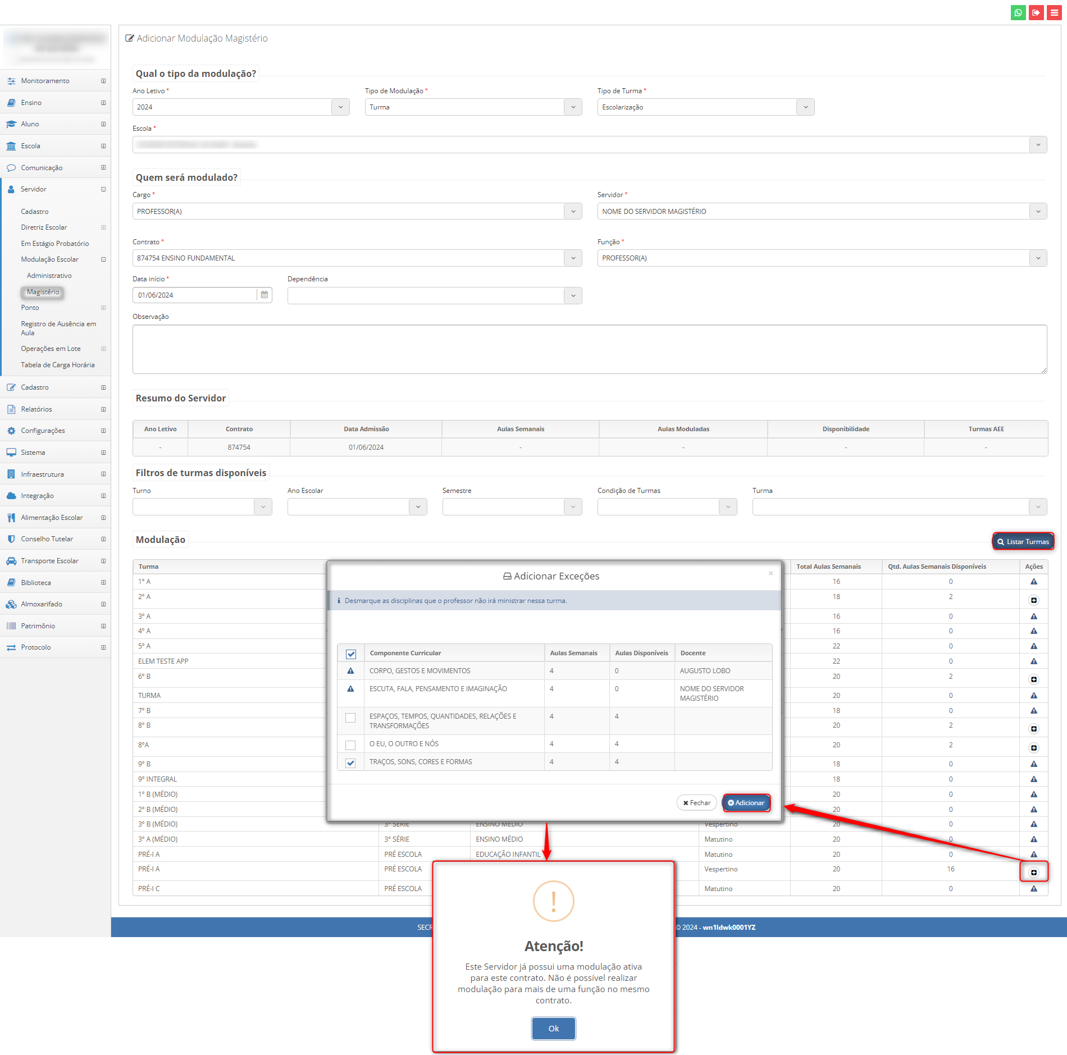
Task: Open the Semestre filter dropdown
Action: [512, 507]
